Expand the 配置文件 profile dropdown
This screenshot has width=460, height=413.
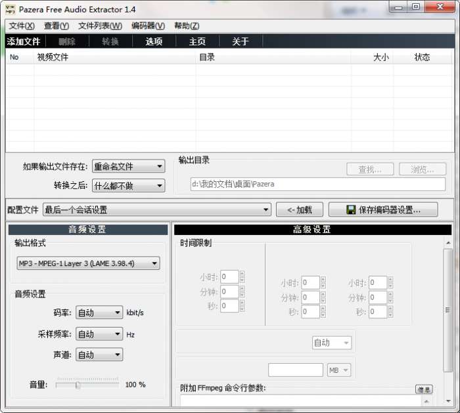[x=157, y=209]
